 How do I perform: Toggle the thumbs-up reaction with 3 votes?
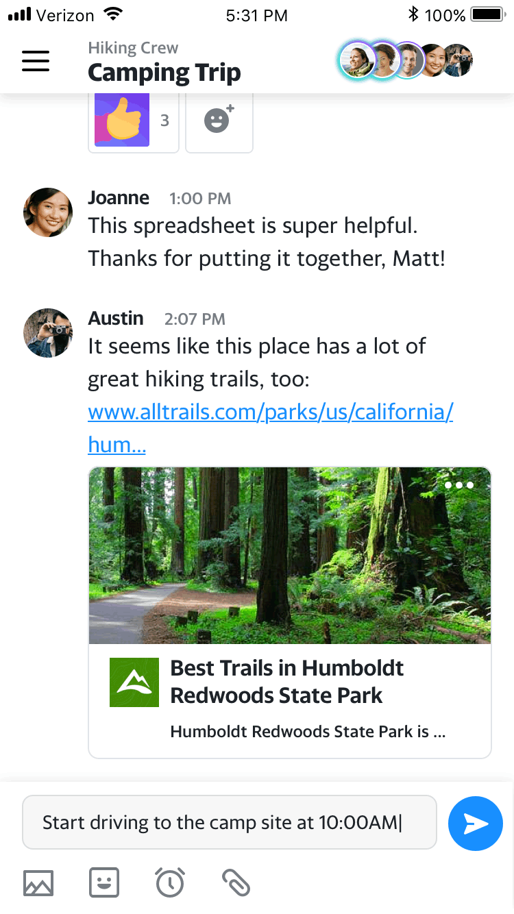pos(134,121)
